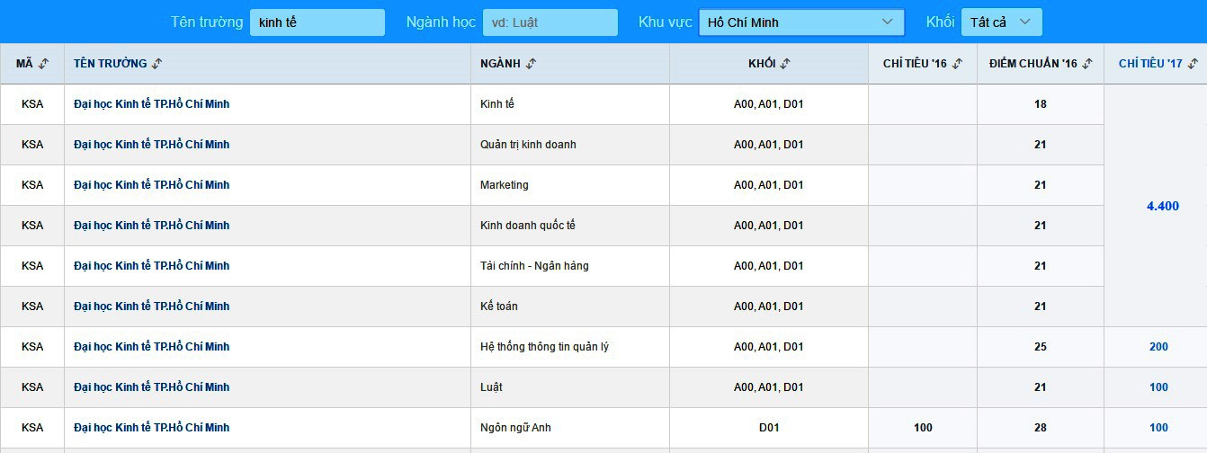Click the Tên trường input with 'kinh tế'
1207x453 pixels.
coord(317,22)
